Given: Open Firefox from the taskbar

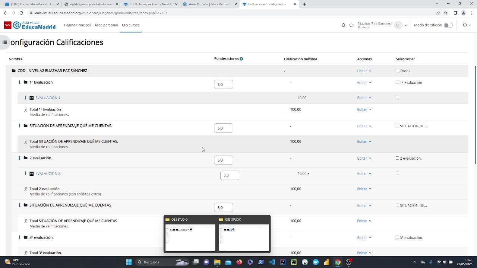Looking at the screenshot, I should pos(239,262).
